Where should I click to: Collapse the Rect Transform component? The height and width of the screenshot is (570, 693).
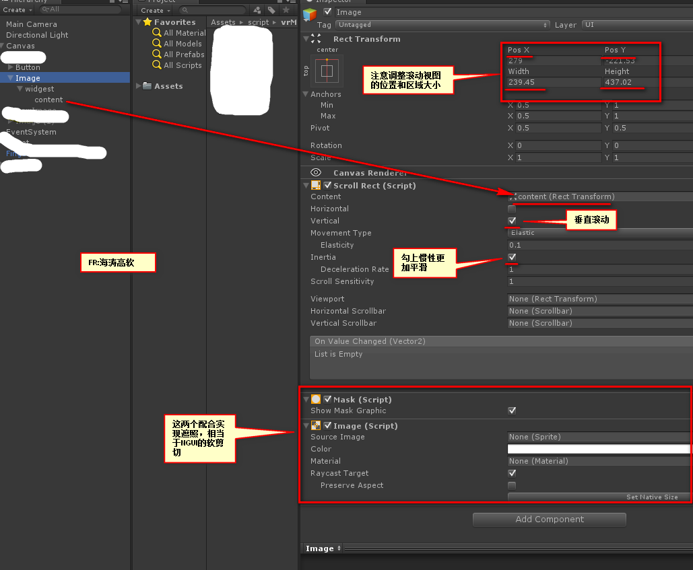point(306,39)
